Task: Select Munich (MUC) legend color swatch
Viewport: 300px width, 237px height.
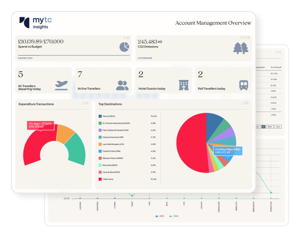Action: (100, 116)
